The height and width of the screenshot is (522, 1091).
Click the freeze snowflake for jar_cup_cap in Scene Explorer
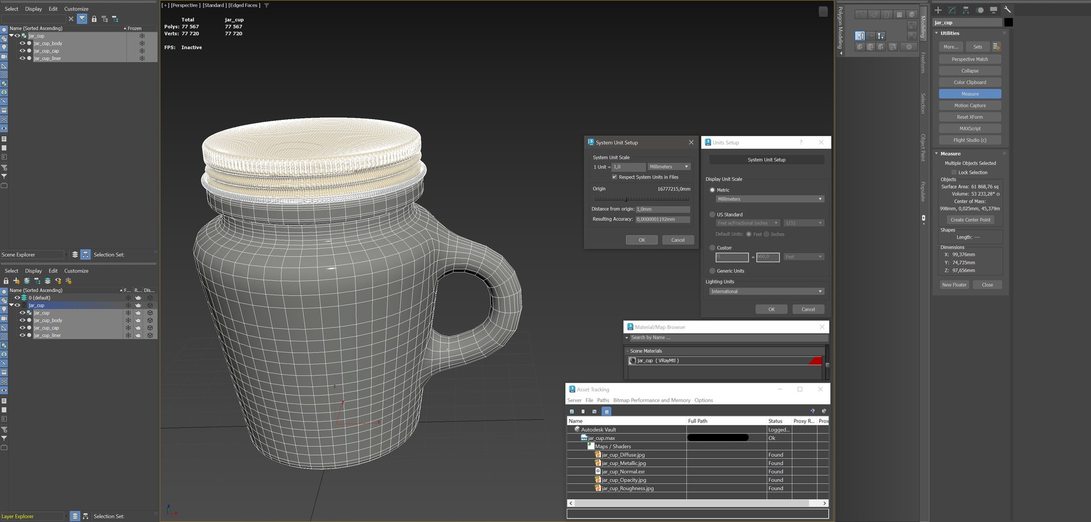pyautogui.click(x=142, y=51)
